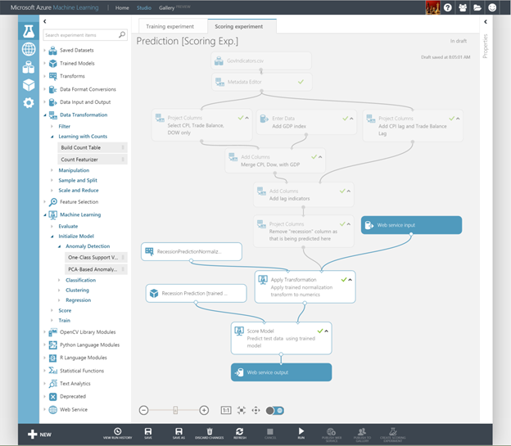Open the Datasets sidebar icon
The image size is (511, 446).
click(29, 67)
